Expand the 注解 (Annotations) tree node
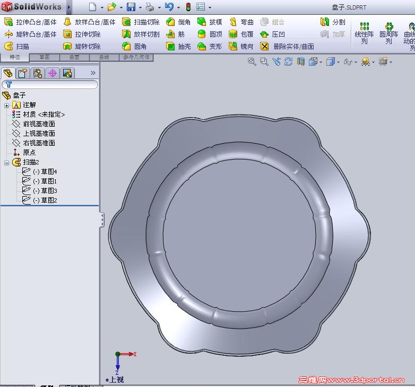The image size is (415, 387). [x=6, y=105]
